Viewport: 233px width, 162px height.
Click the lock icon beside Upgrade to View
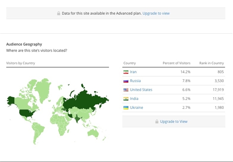[157, 122]
